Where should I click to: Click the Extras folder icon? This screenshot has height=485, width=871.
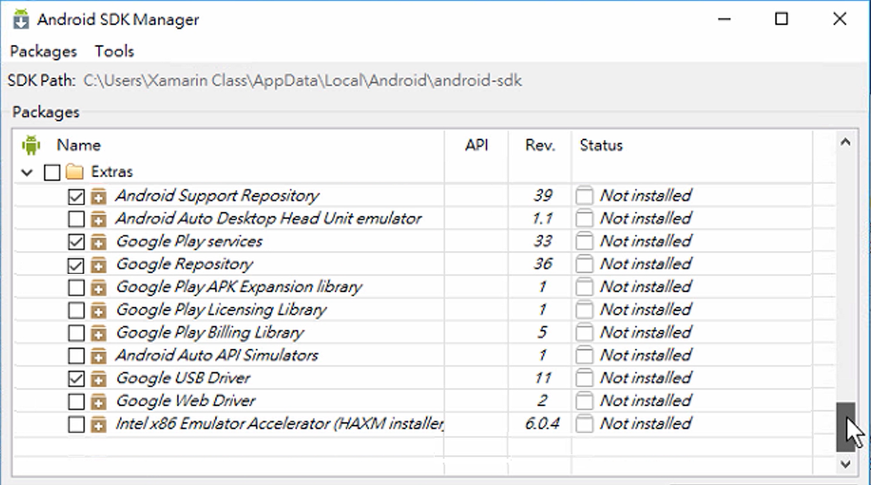(75, 171)
